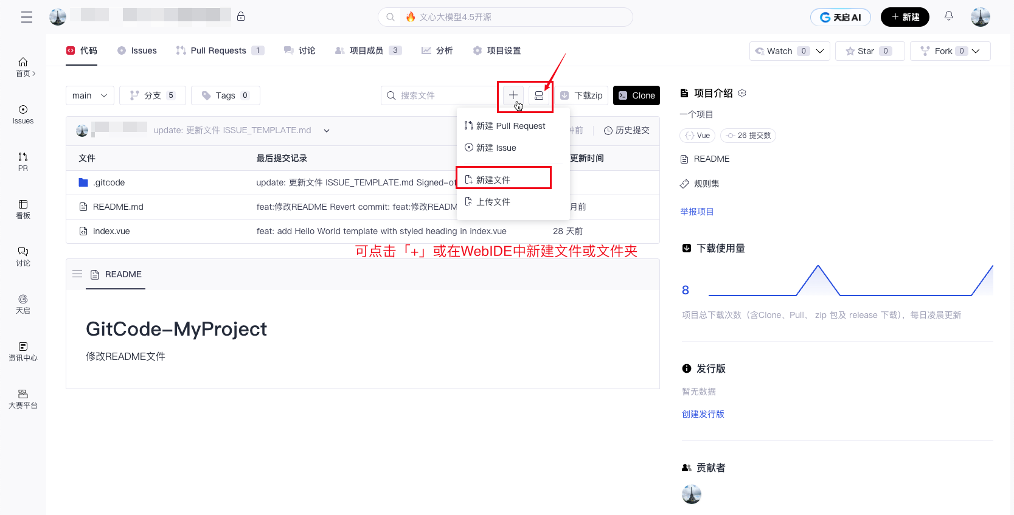Click the notification bell icon
The width and height of the screenshot is (1014, 515).
coord(948,16)
